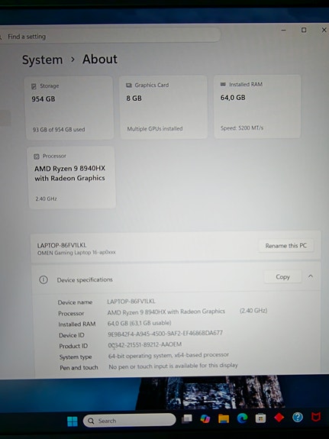This screenshot has height=439, width=329.
Task: Go back to System in breadcrumb
Action: click(x=42, y=60)
